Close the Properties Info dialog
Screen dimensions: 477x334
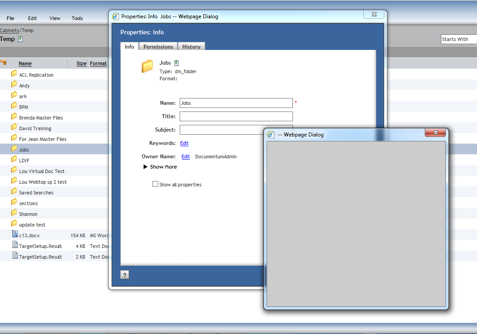[374, 14]
